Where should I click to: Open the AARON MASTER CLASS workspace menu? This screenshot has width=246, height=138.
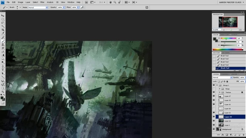[x=232, y=2]
